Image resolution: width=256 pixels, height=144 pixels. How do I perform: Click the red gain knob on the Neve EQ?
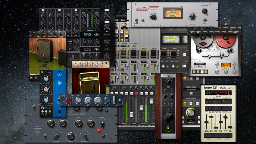click(x=68, y=100)
